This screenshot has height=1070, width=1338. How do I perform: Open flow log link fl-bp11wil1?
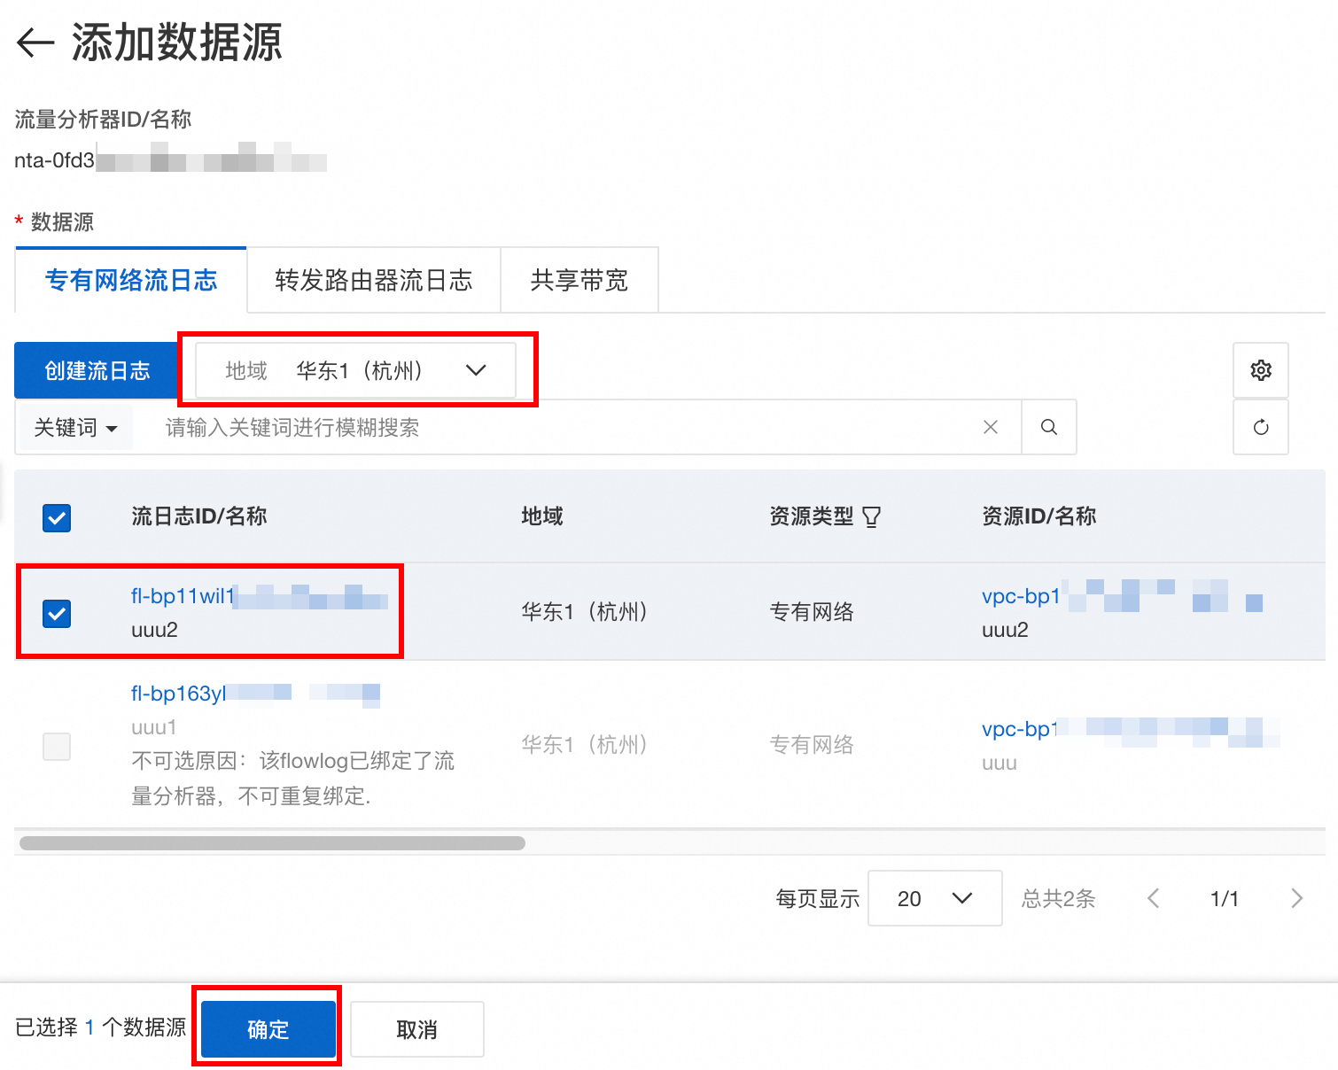[260, 596]
